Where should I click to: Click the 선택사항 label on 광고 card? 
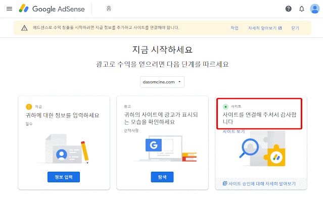pyautogui.click(x=131, y=130)
